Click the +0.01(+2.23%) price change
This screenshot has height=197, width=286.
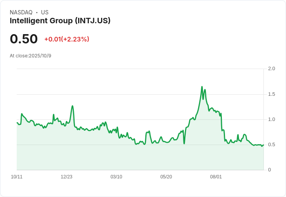click(x=67, y=39)
